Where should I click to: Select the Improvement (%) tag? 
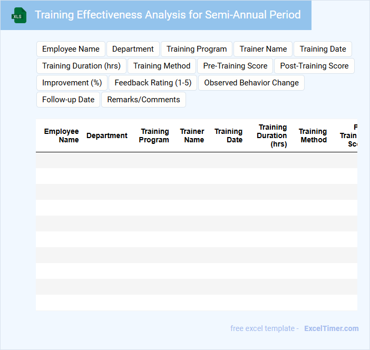[x=72, y=83]
